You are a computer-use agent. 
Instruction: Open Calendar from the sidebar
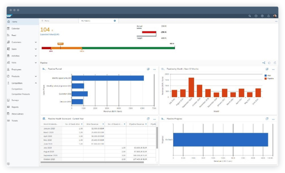(16, 28)
